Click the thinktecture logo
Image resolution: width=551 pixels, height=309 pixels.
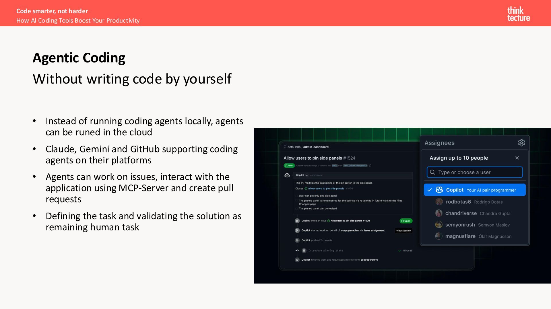518,14
